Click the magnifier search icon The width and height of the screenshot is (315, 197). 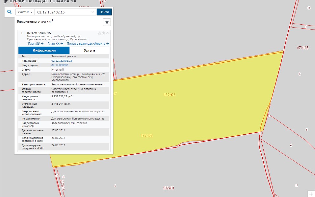[9, 12]
